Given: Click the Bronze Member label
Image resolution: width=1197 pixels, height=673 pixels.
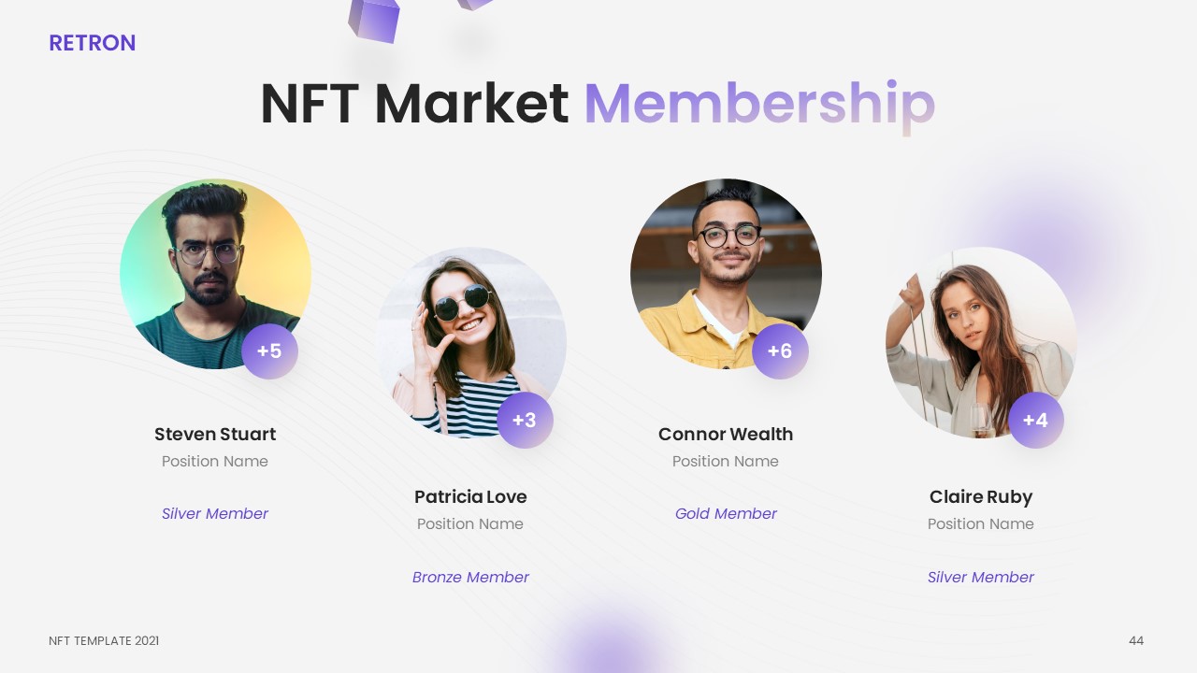Looking at the screenshot, I should pyautogui.click(x=470, y=577).
